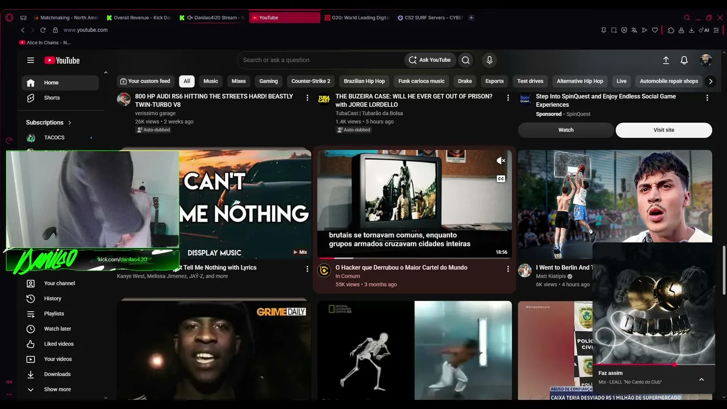727x409 pixels.
Task: Show more category chips with the right arrow
Action: click(x=710, y=81)
